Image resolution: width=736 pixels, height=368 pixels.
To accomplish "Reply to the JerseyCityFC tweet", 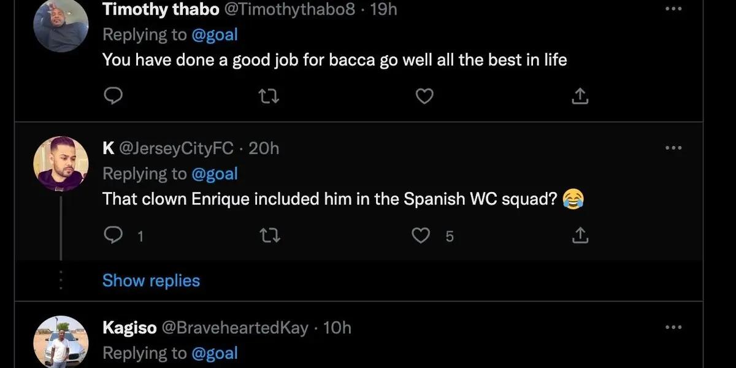I will point(114,236).
